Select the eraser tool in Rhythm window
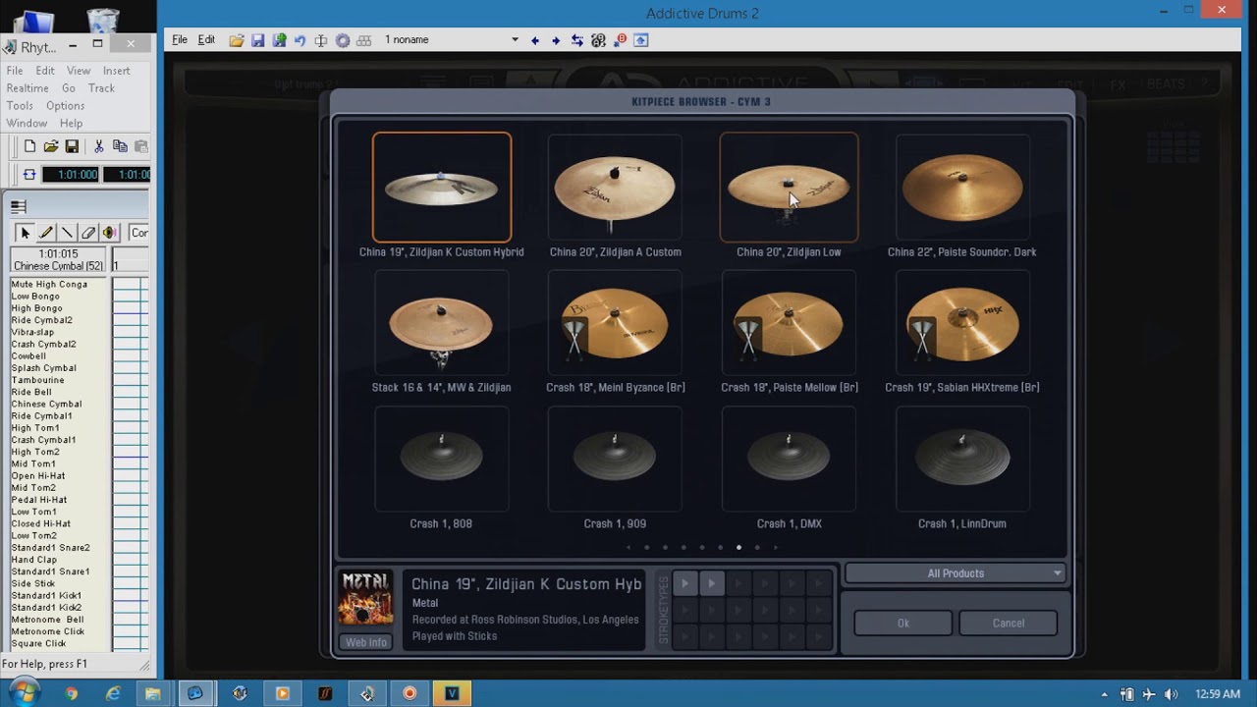Screen dimensions: 1257x707 (x=88, y=233)
